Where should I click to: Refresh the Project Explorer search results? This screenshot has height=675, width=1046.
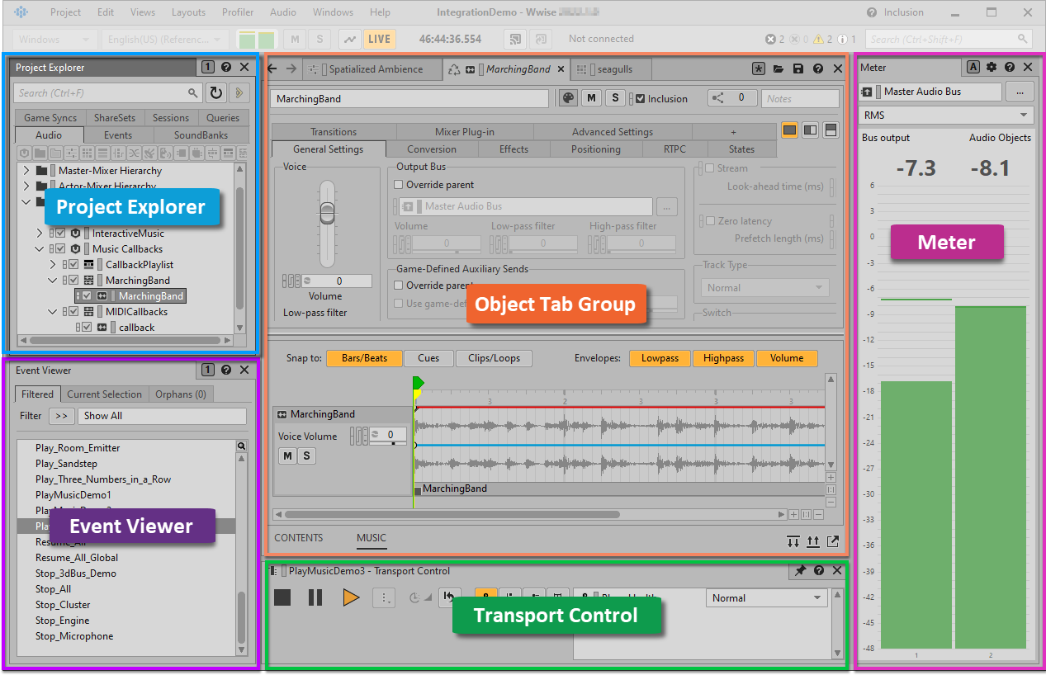(215, 93)
